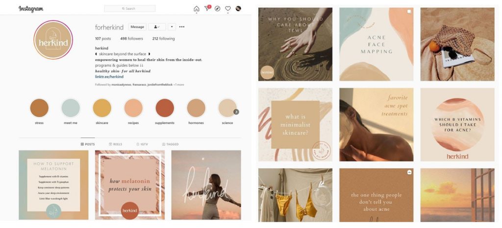Open the three-dot options menu

point(182,27)
